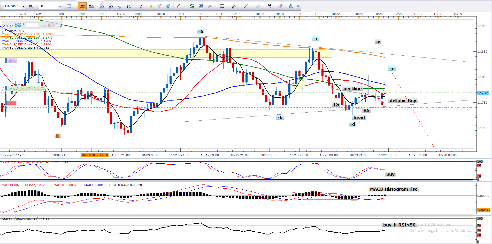Click the green trend line tool

(x=246, y=6)
